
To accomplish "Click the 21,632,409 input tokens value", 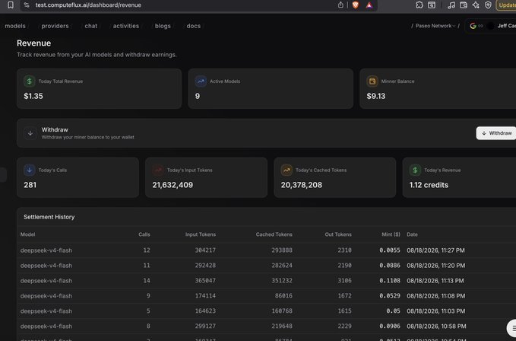I will (173, 185).
